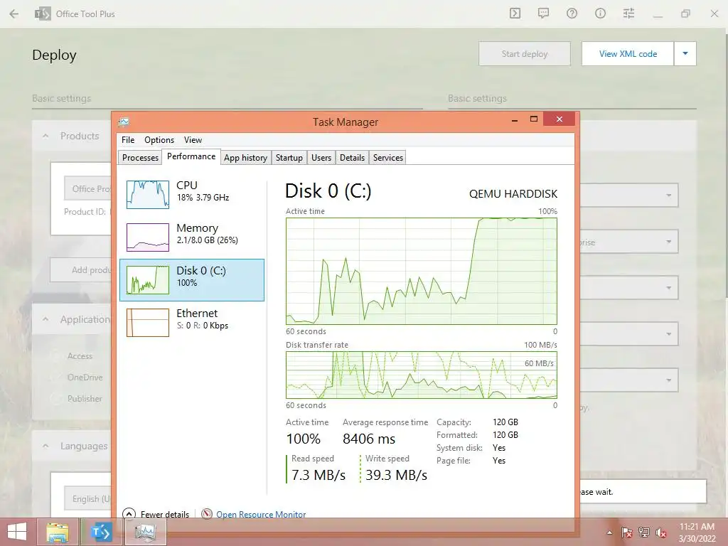
Task: Click the Start deploy button
Action: pyautogui.click(x=525, y=54)
